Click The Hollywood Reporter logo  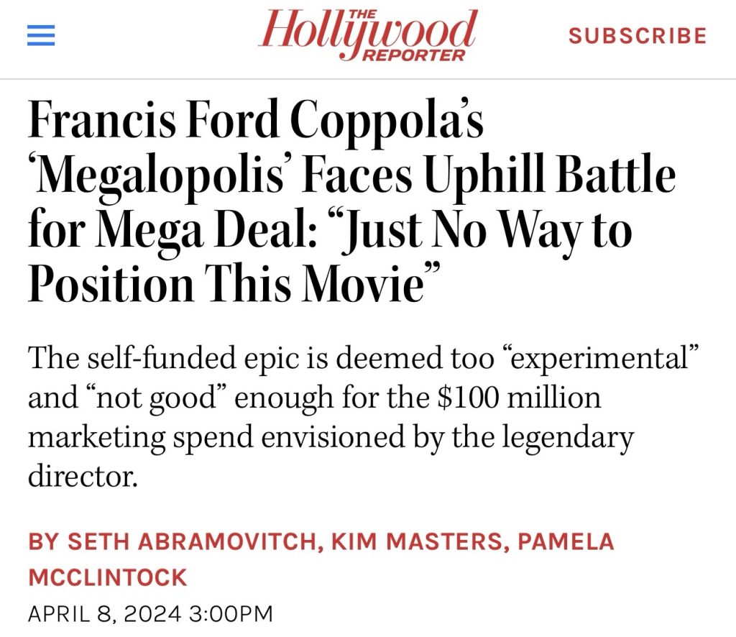(x=368, y=36)
